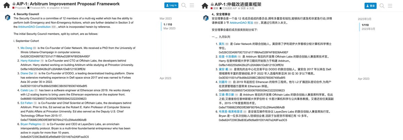Click address 0x526C0DA9970E7331d171f86AeD28FAFB5D8A49EF under Mo Dong
Viewport: 403px width, 140px height.
(55, 56)
